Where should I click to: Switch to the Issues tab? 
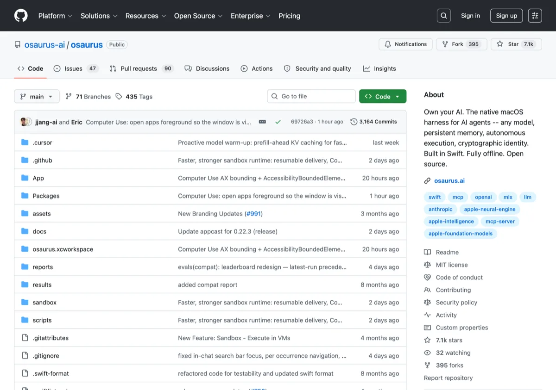click(76, 68)
